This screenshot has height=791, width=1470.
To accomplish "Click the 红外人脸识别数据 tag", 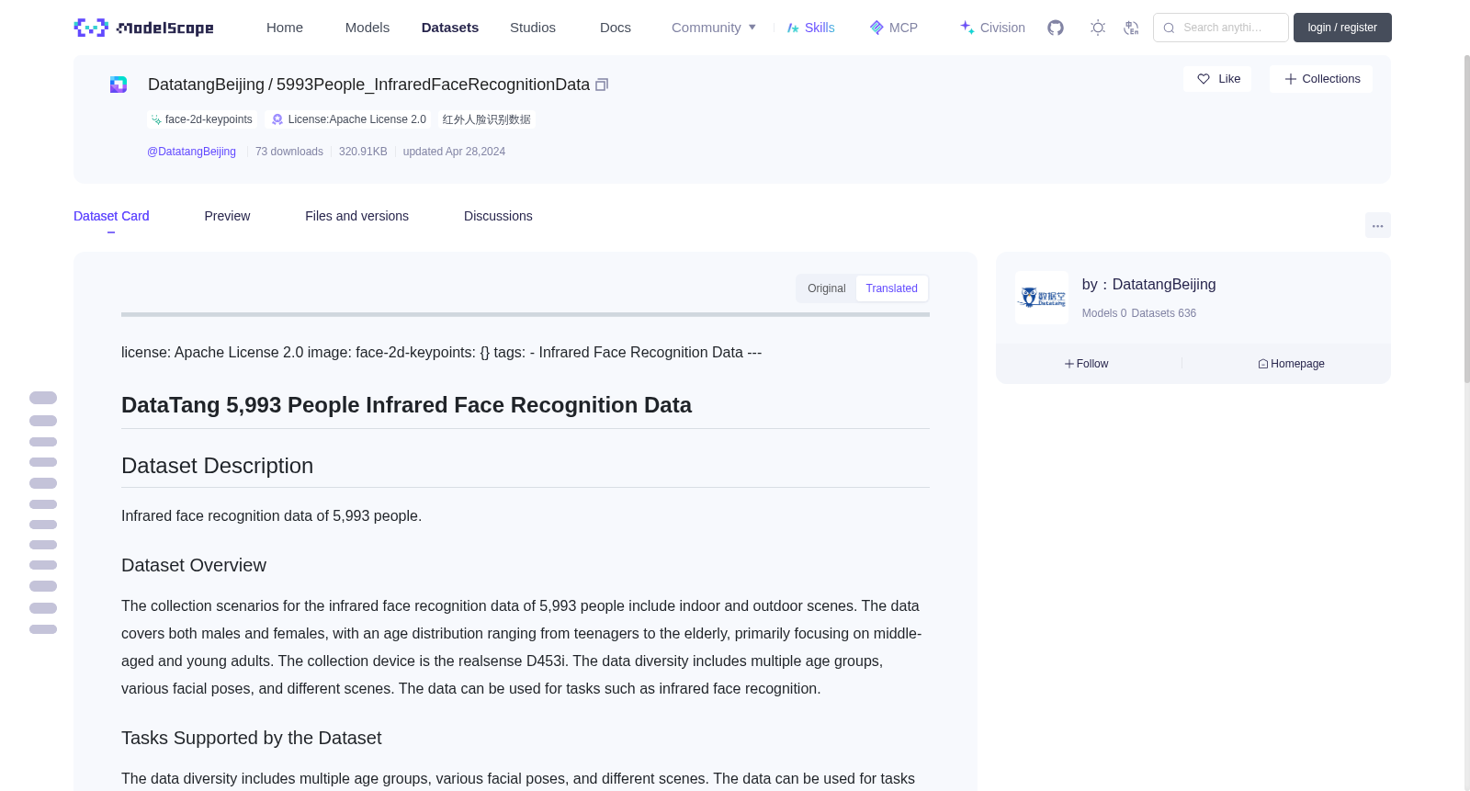I will click(487, 119).
